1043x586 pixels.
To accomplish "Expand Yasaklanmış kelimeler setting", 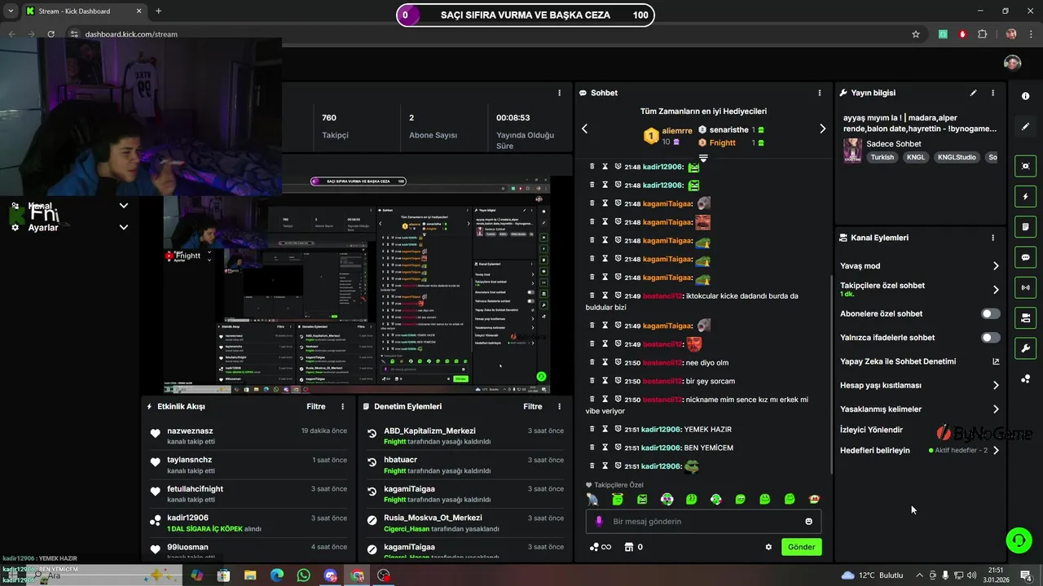I will tap(995, 409).
